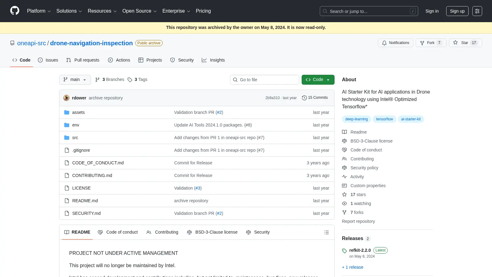Open the main branch selector dropdown
Image resolution: width=492 pixels, height=277 pixels.
(x=75, y=80)
